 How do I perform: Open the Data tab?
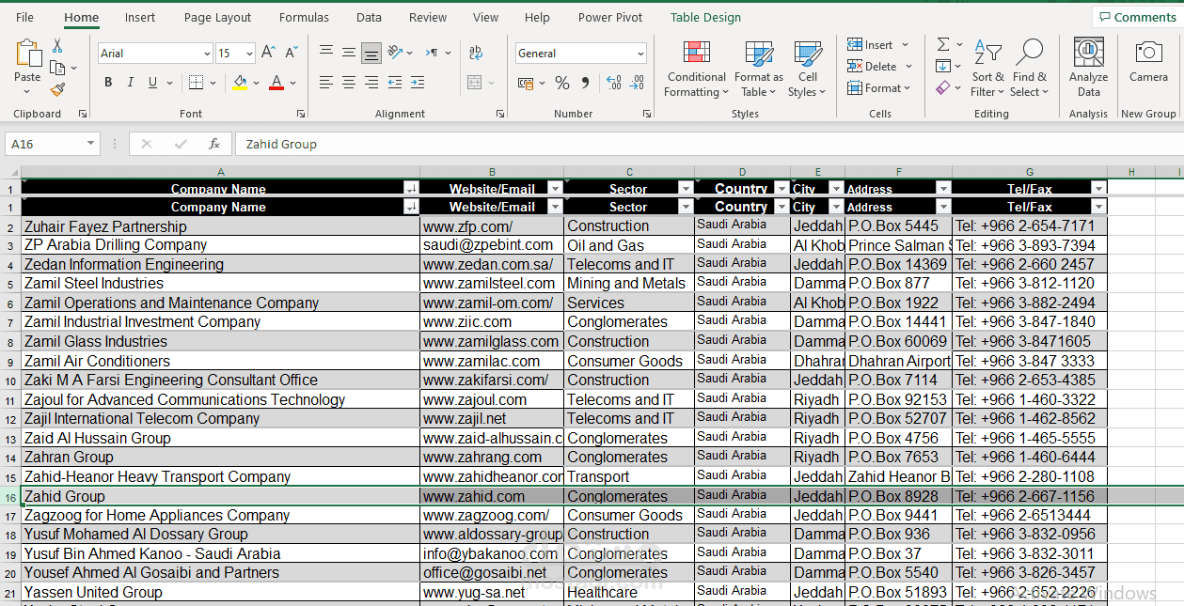pyautogui.click(x=369, y=17)
